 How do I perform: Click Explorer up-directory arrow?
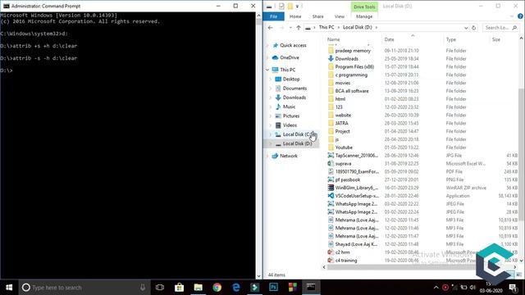[299, 28]
